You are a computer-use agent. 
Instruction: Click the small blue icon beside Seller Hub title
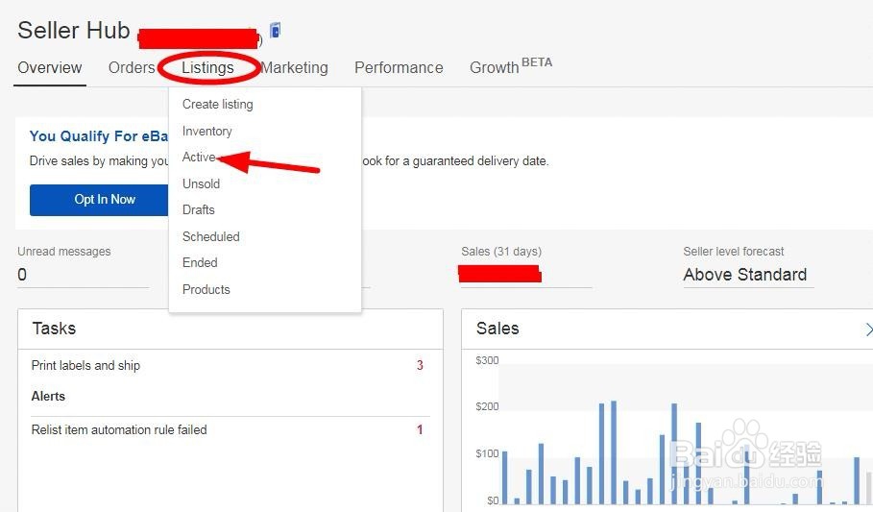275,31
